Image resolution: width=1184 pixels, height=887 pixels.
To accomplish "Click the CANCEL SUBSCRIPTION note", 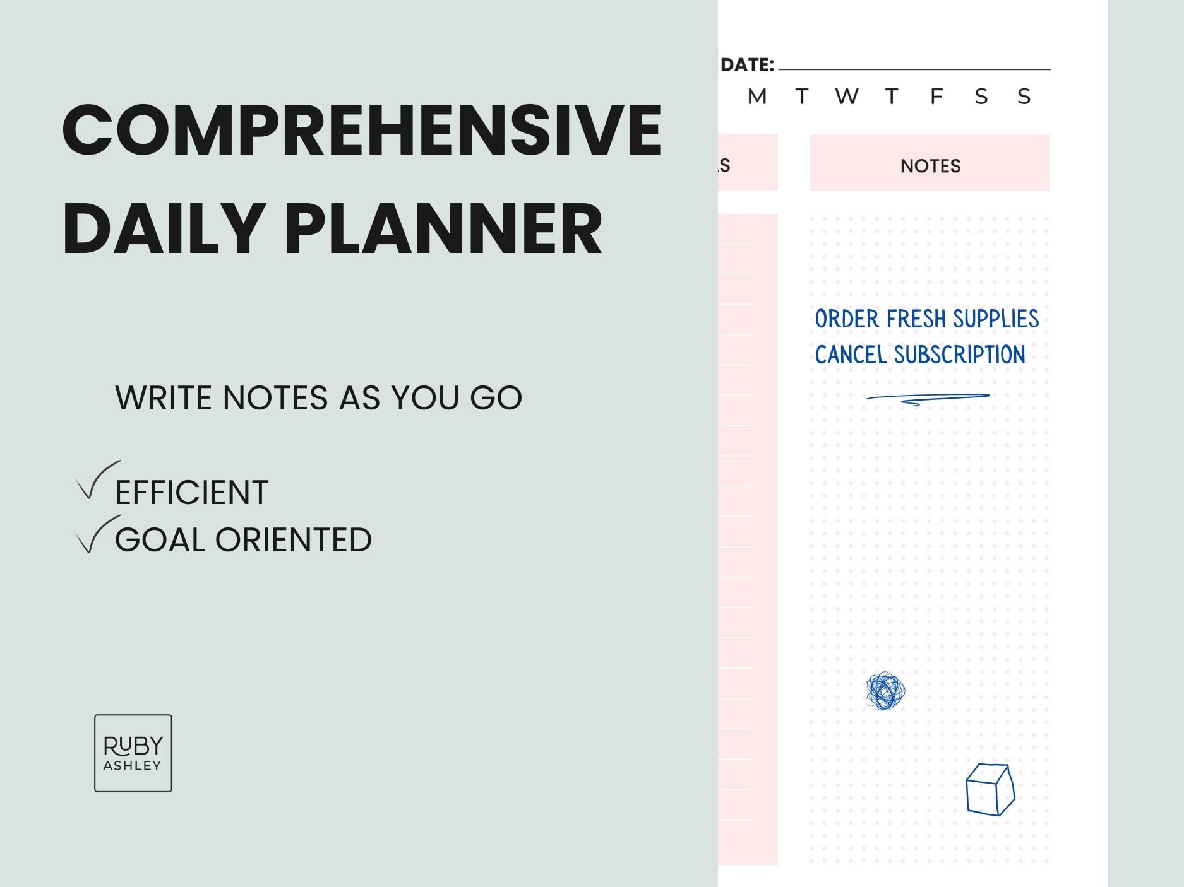I will tap(919, 355).
